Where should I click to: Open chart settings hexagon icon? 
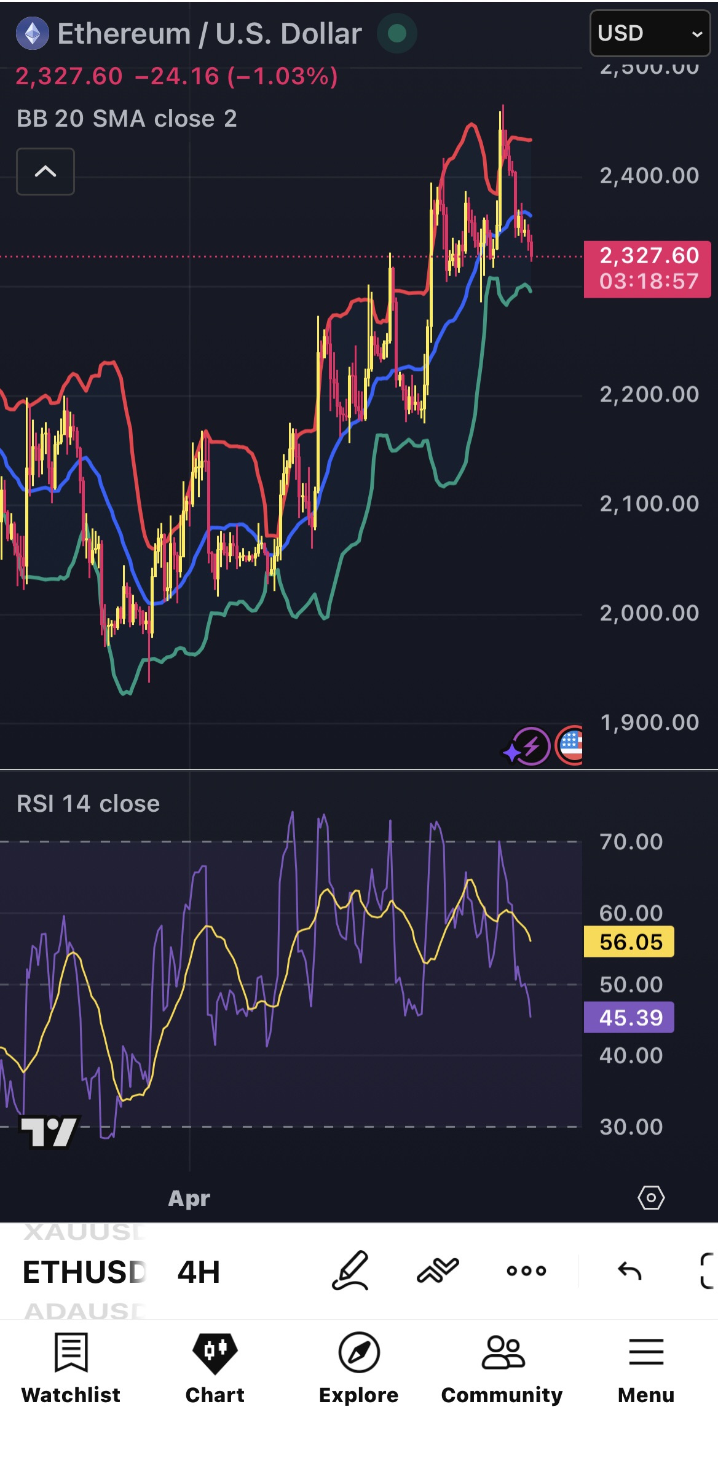coord(651,1198)
